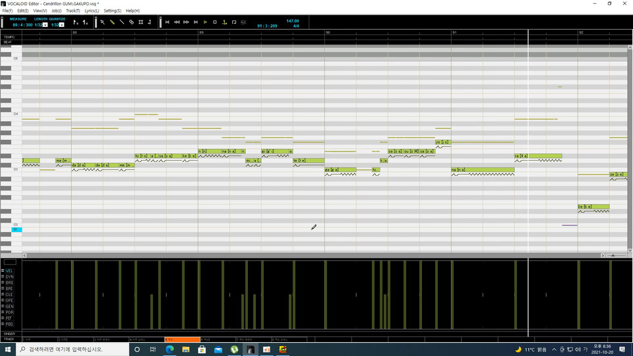Switch to track 6 tab

[218, 340]
